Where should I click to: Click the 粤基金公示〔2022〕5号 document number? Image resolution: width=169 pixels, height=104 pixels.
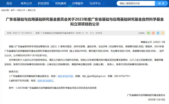tap(153, 42)
